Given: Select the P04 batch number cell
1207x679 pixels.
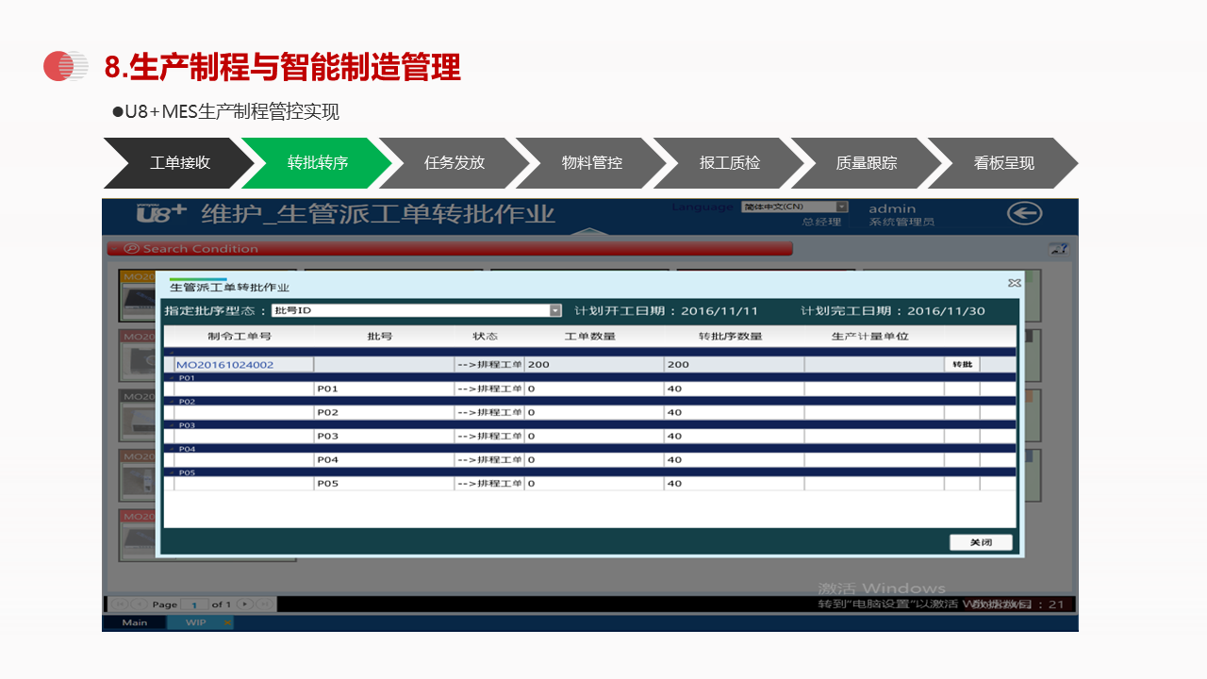Looking at the screenshot, I should click(x=384, y=459).
